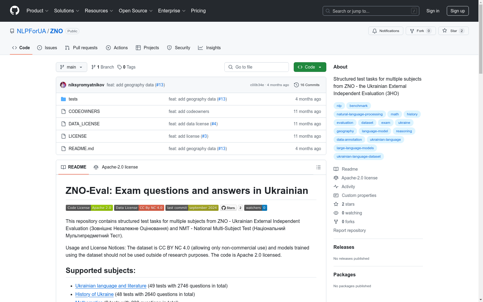Screen dimensions: 483x302
Task: Click the Sign in link
Action: click(x=433, y=11)
